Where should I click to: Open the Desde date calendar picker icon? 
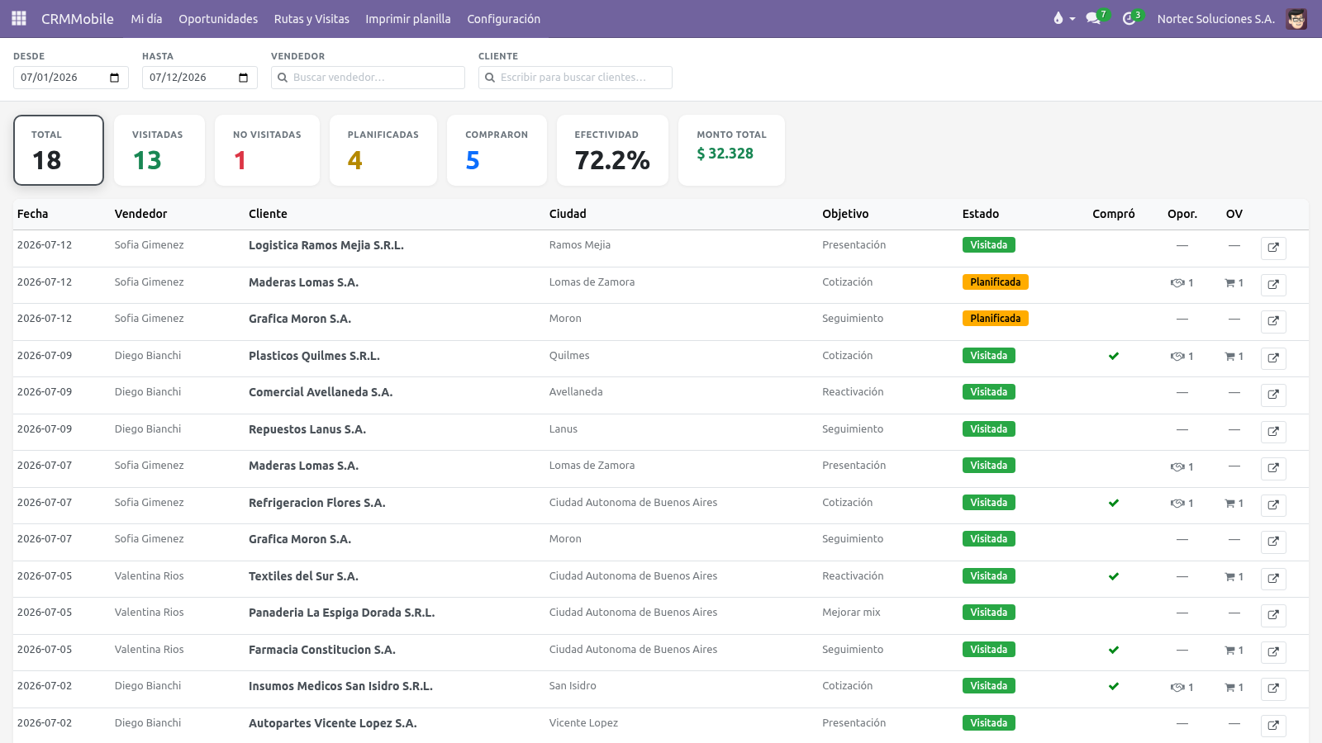(115, 78)
